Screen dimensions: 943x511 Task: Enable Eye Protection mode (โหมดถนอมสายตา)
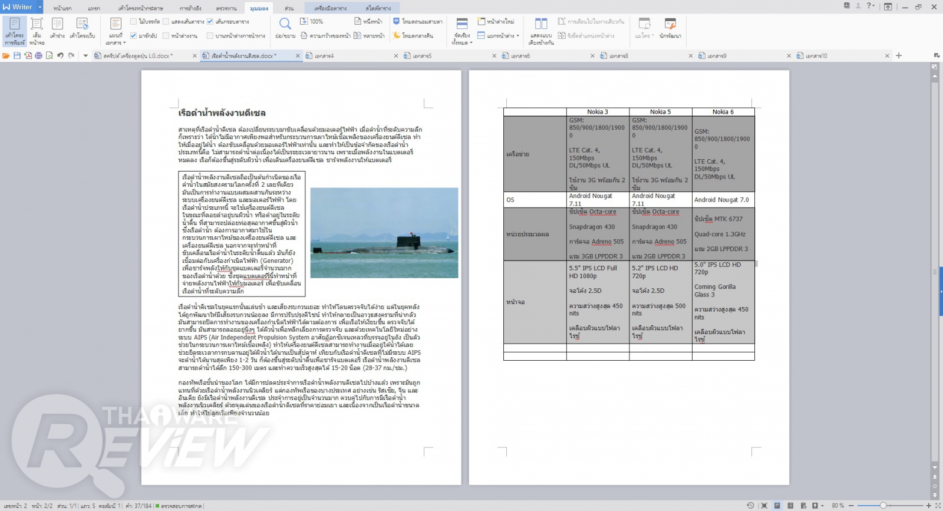coord(418,21)
